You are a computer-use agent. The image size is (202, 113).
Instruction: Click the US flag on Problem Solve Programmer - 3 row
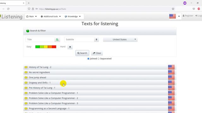[x=171, y=103]
